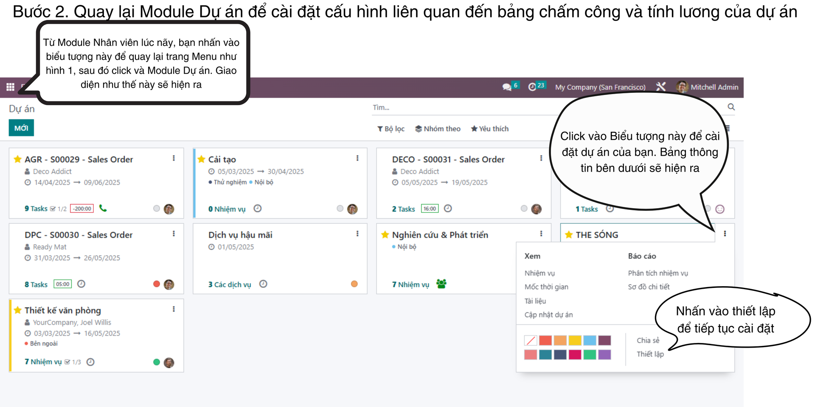Toggle favorite star on THE SÓNG project
Screen dimensions: 815x407
click(569, 235)
